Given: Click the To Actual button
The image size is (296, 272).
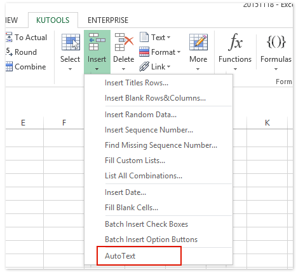Looking at the screenshot, I should (x=27, y=38).
